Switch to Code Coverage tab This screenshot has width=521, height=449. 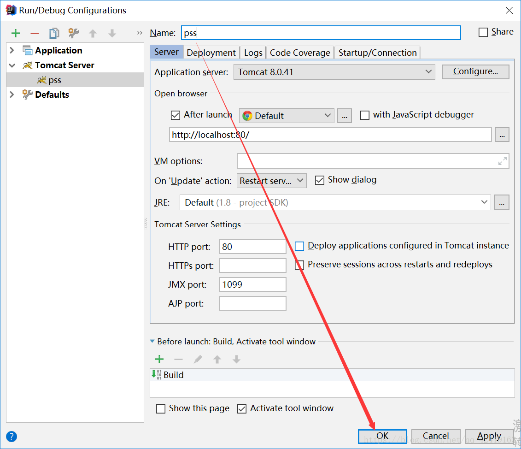coord(300,53)
